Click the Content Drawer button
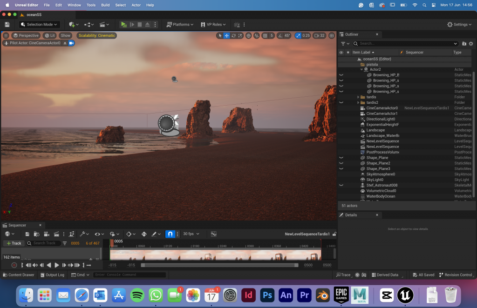This screenshot has height=308, width=477. [19, 275]
